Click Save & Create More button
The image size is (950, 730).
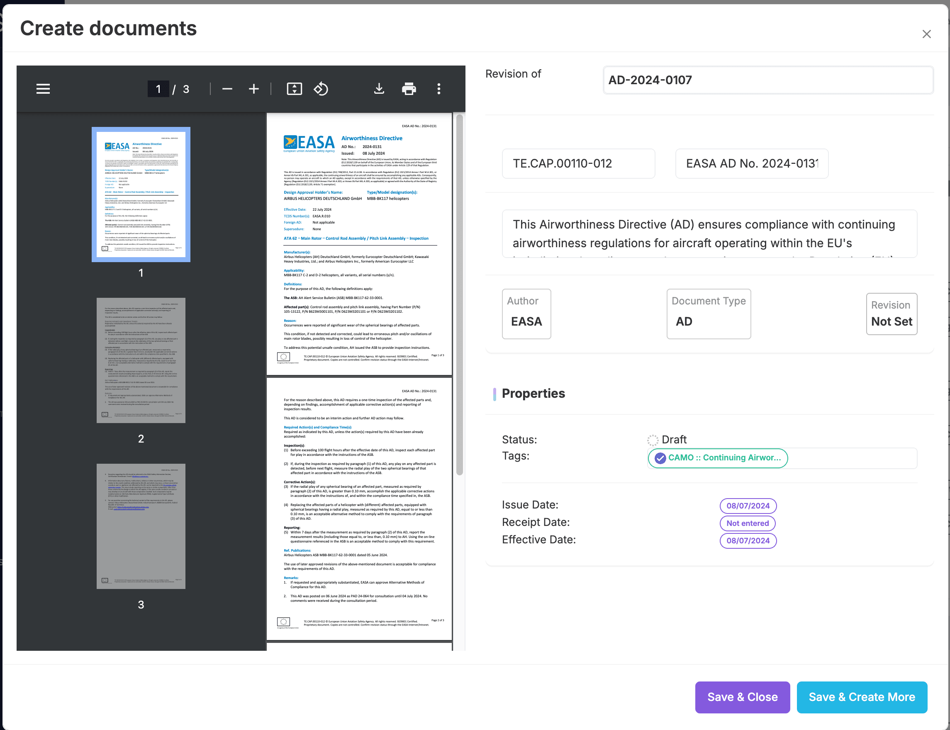[861, 697]
